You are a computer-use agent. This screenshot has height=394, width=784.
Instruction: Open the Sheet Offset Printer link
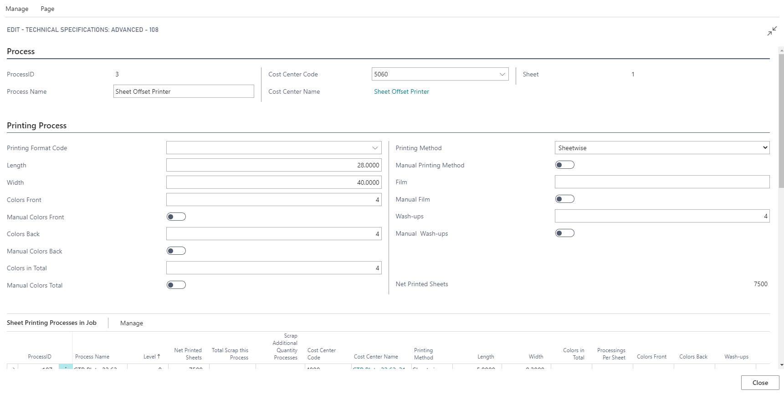coord(401,91)
